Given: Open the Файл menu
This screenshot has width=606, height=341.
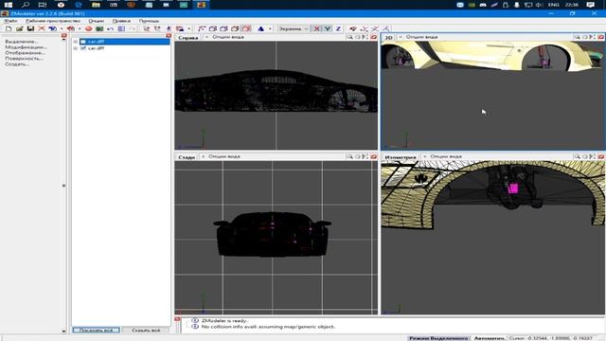Looking at the screenshot, I should 10,21.
